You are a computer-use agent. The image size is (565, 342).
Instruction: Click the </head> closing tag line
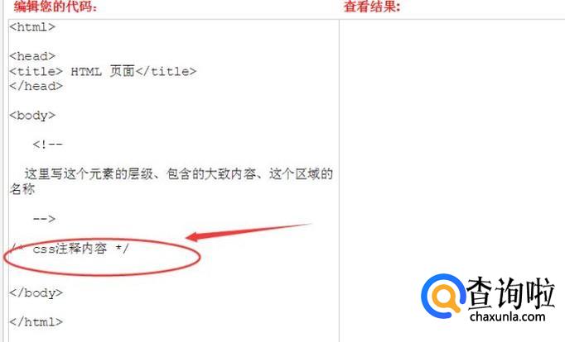click(36, 86)
